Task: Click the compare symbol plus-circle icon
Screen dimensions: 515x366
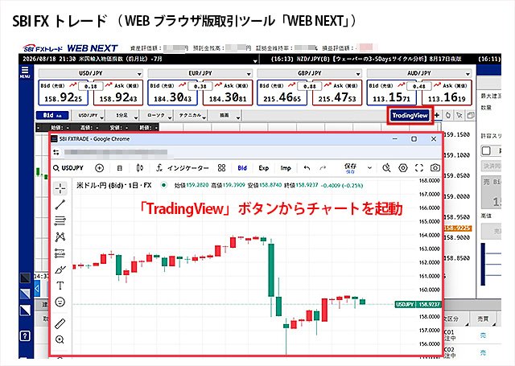Action: point(99,168)
